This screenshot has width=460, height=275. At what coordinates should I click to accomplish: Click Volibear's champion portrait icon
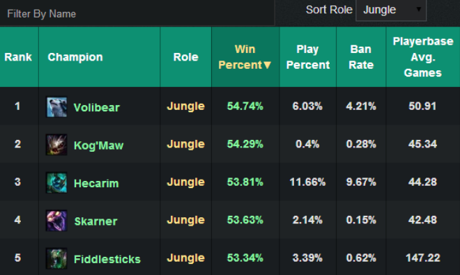pyautogui.click(x=56, y=107)
